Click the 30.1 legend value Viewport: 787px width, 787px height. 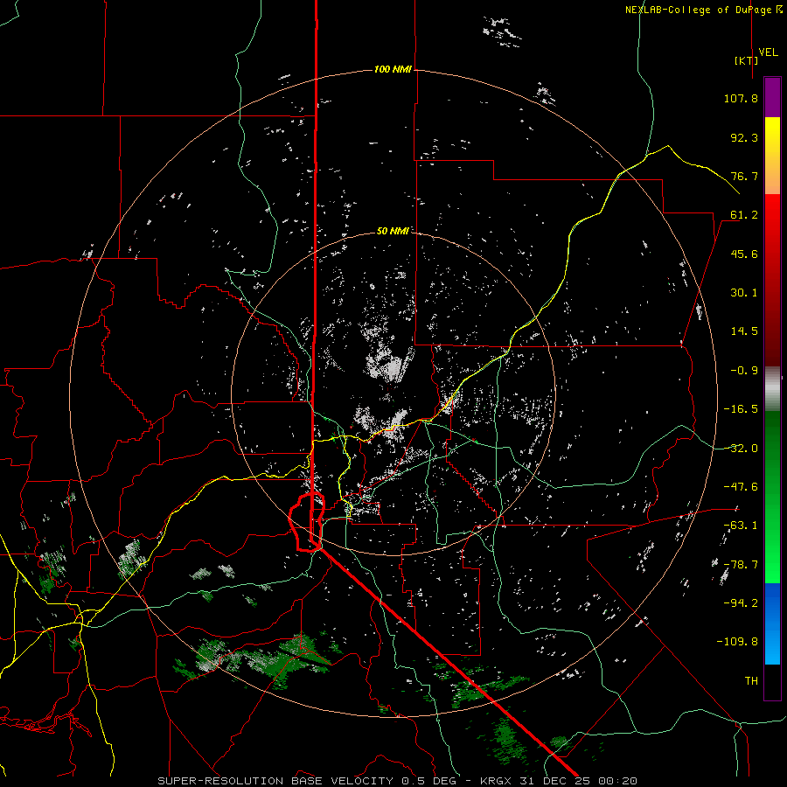pos(744,293)
